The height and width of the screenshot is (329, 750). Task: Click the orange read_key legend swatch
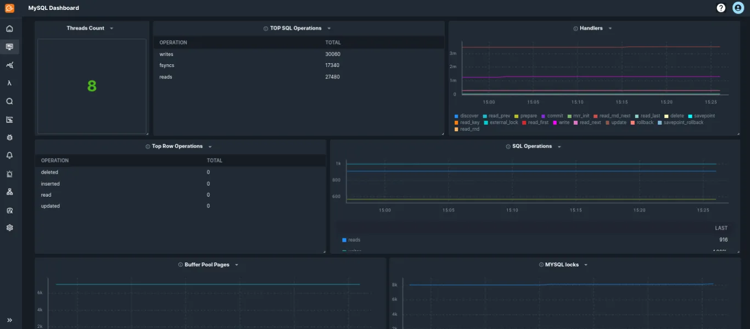tap(456, 122)
